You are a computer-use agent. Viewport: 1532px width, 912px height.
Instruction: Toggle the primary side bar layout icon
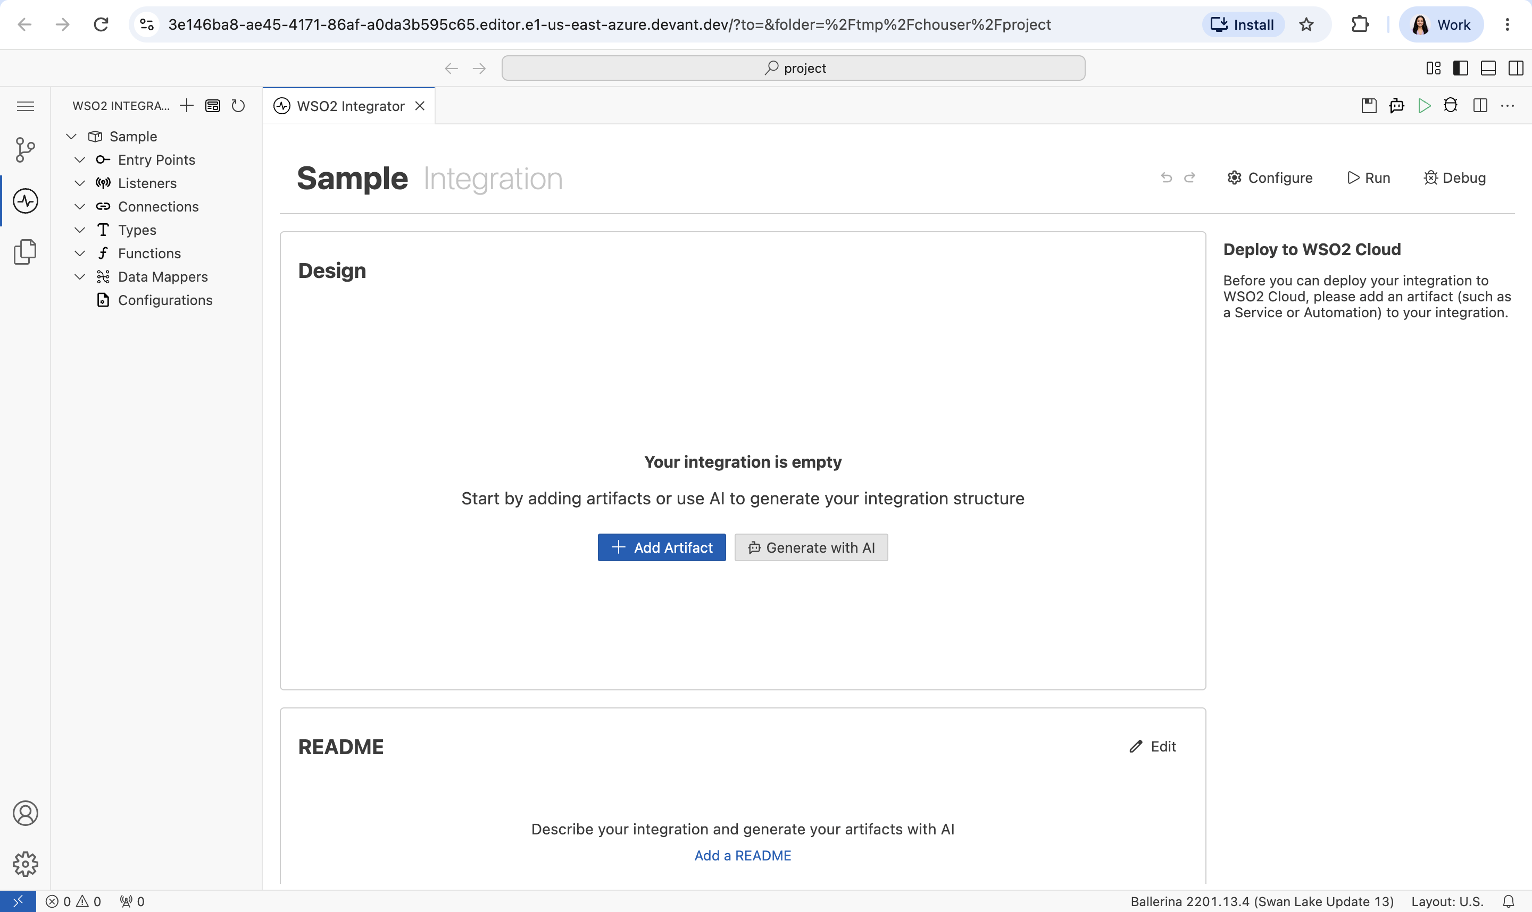point(1461,68)
